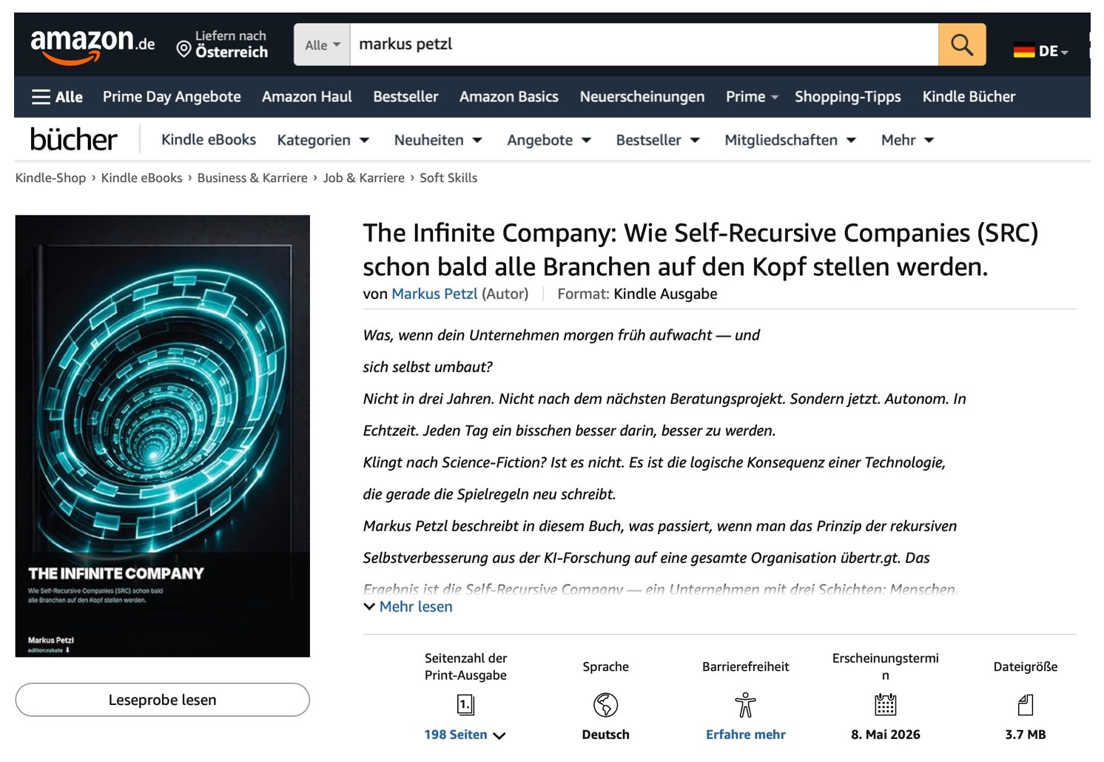Image resolution: width=1104 pixels, height=762 pixels.
Task: Open Amazon Haul in the navigation bar
Action: (307, 97)
